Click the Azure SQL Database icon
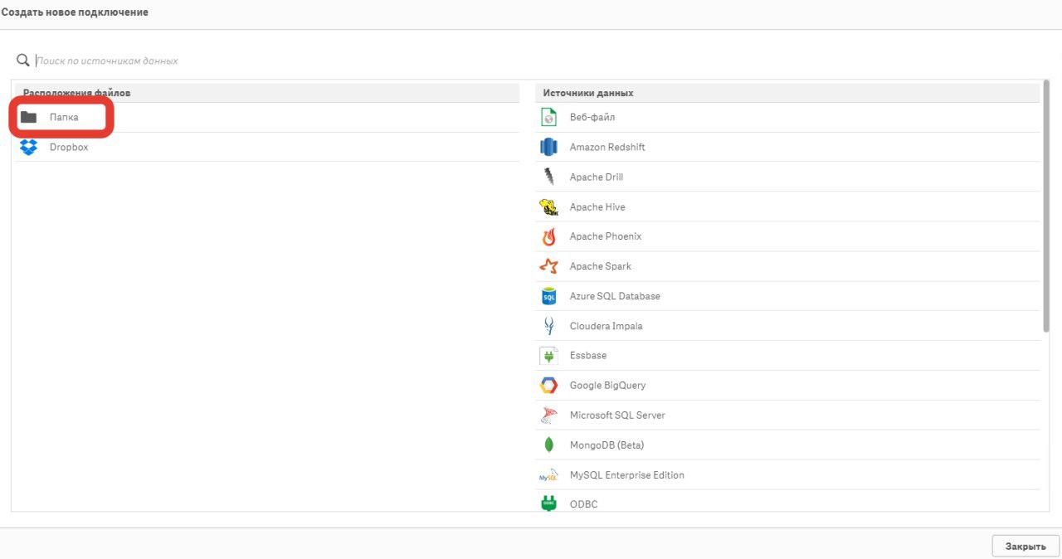The width and height of the screenshot is (1062, 559). click(x=548, y=296)
